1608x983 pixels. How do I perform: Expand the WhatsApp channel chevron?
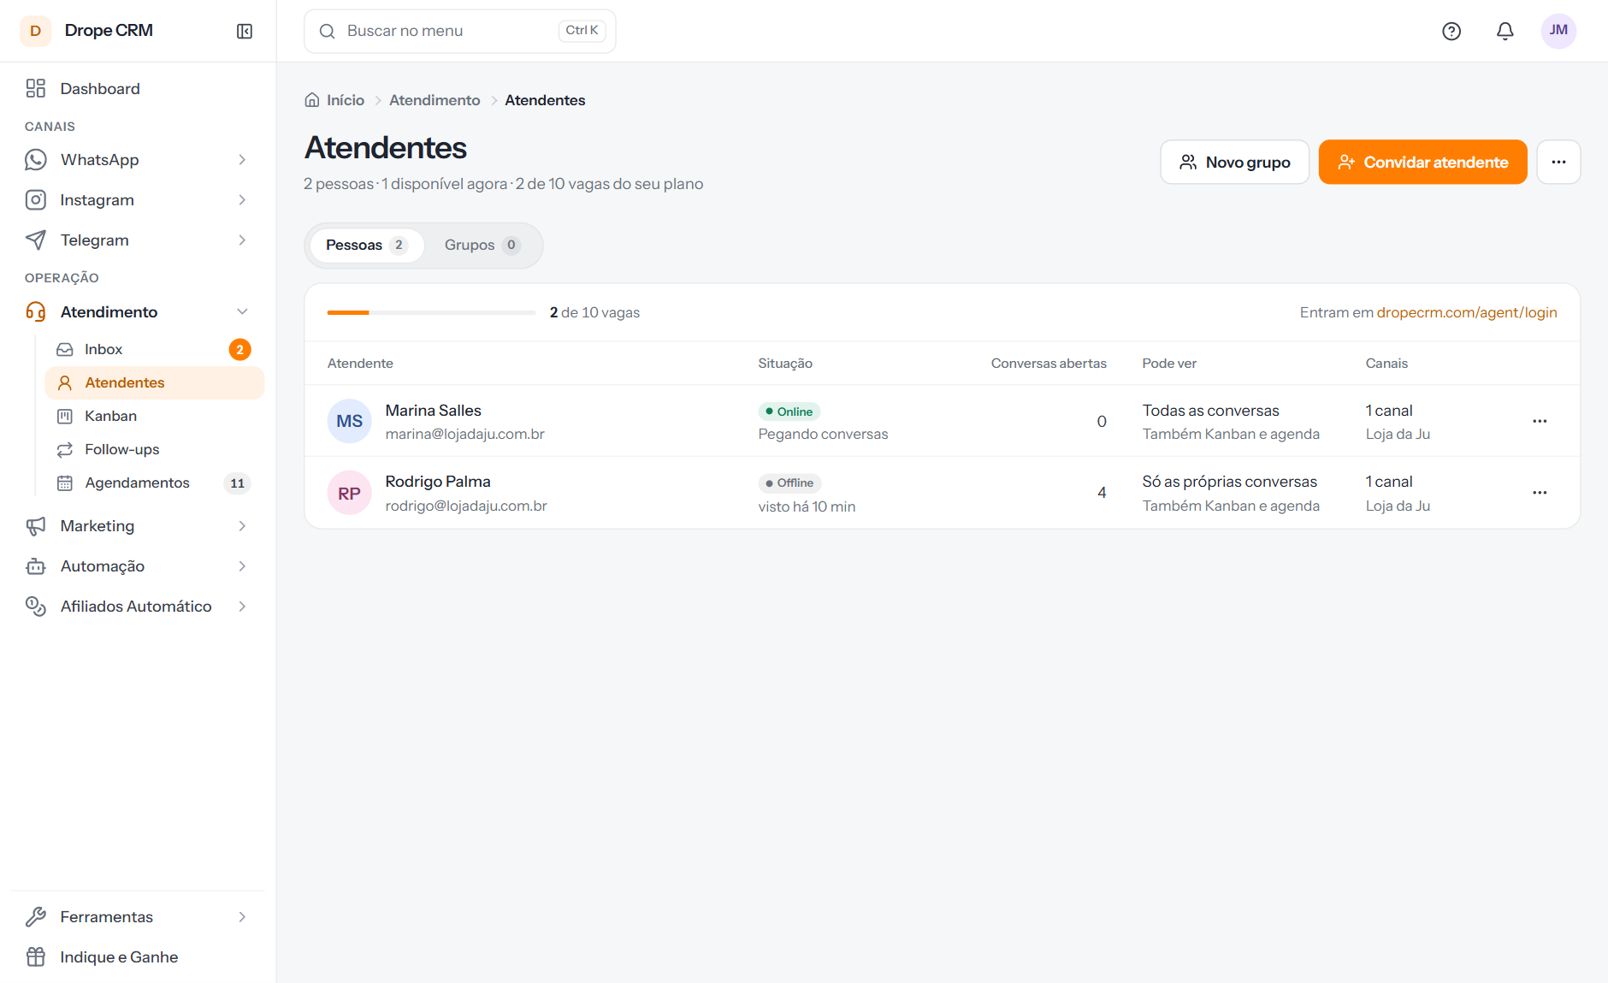[242, 160]
